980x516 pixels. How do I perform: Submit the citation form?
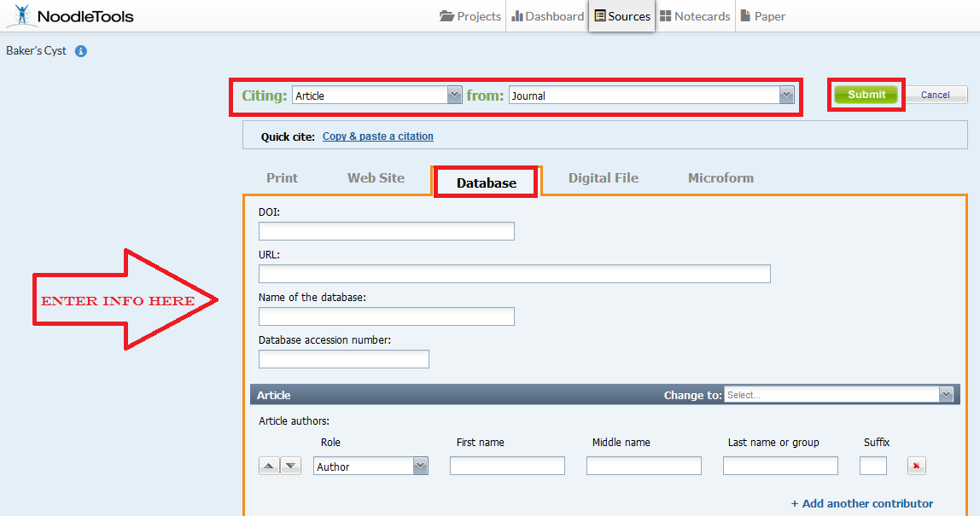(x=866, y=95)
